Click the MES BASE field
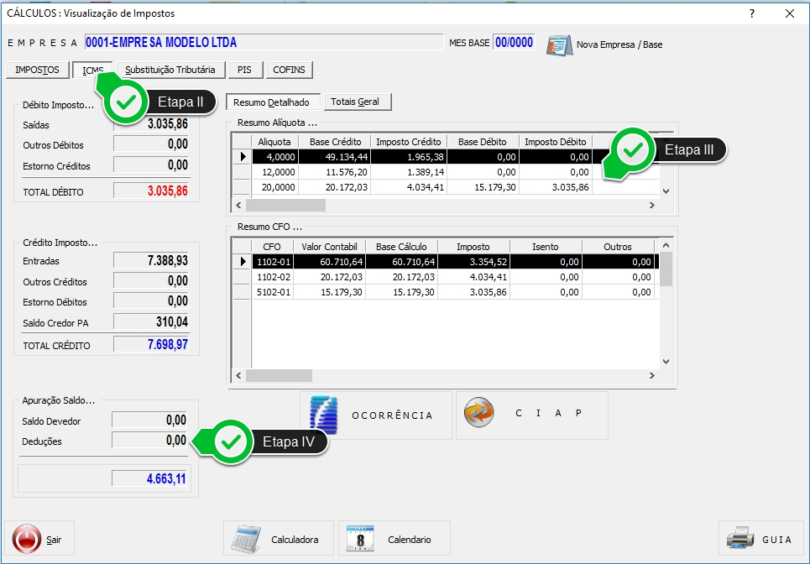 pyautogui.click(x=513, y=43)
